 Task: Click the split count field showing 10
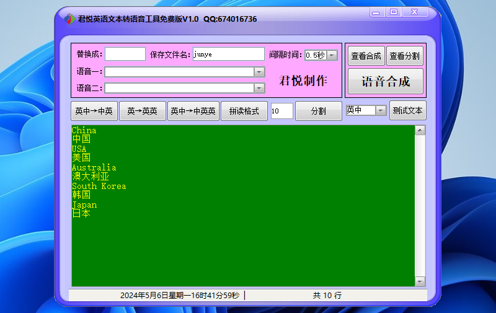coord(282,111)
